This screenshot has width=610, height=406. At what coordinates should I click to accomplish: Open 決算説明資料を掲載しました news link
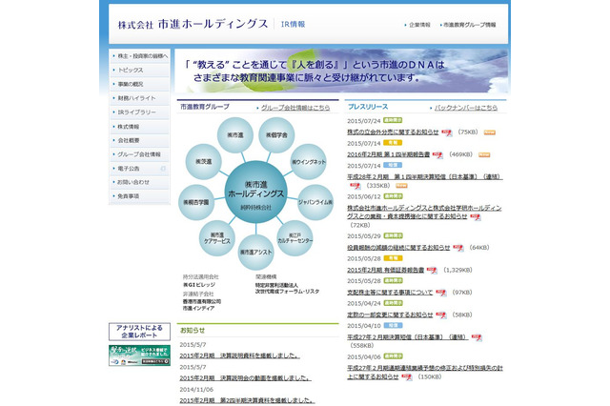tap(239, 355)
